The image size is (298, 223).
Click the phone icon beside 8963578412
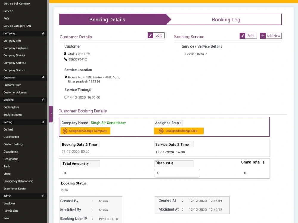pos(66,59)
